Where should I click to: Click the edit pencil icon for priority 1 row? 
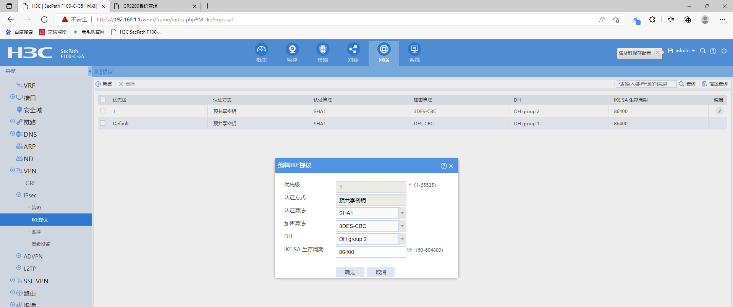719,111
